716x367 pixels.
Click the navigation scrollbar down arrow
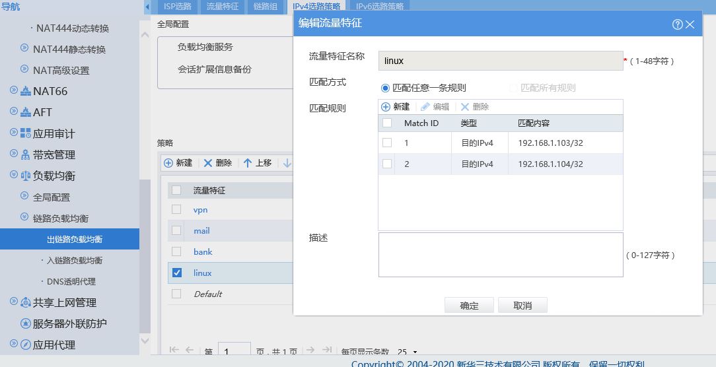(x=145, y=341)
